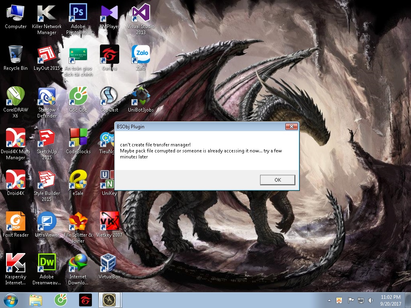Select the Garena desktop shortcut
This screenshot has height=308, width=411.
109,58
